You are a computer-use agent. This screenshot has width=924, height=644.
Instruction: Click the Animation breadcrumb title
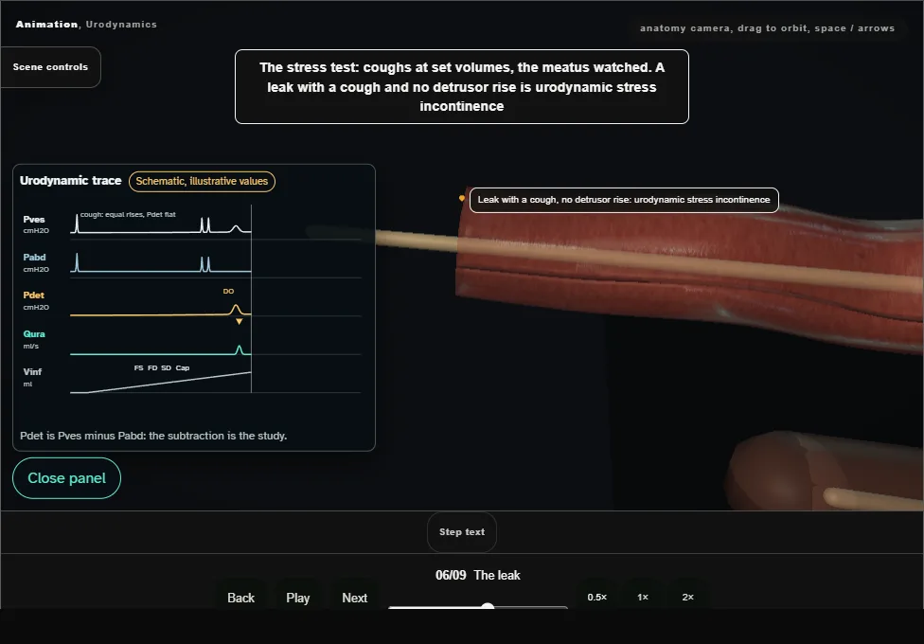[x=46, y=25]
